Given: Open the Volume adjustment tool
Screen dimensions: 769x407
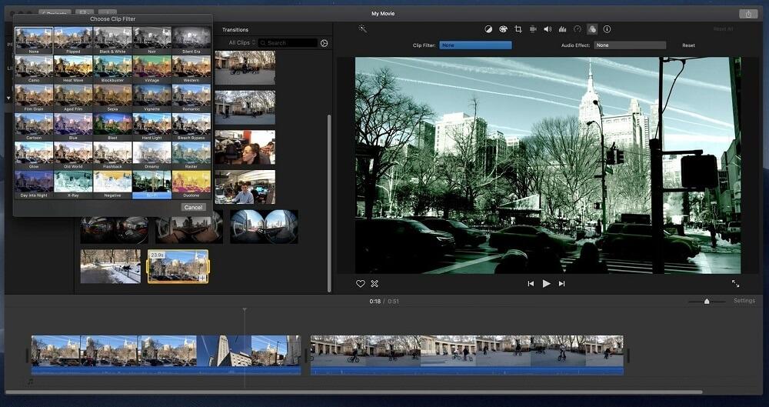Looking at the screenshot, I should [x=548, y=29].
